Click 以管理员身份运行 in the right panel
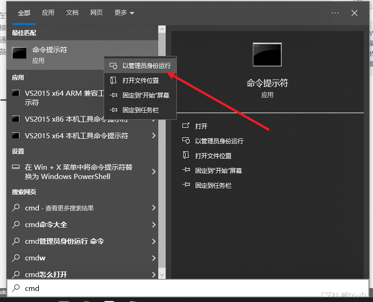Image resolution: width=373 pixels, height=302 pixels. (219, 141)
